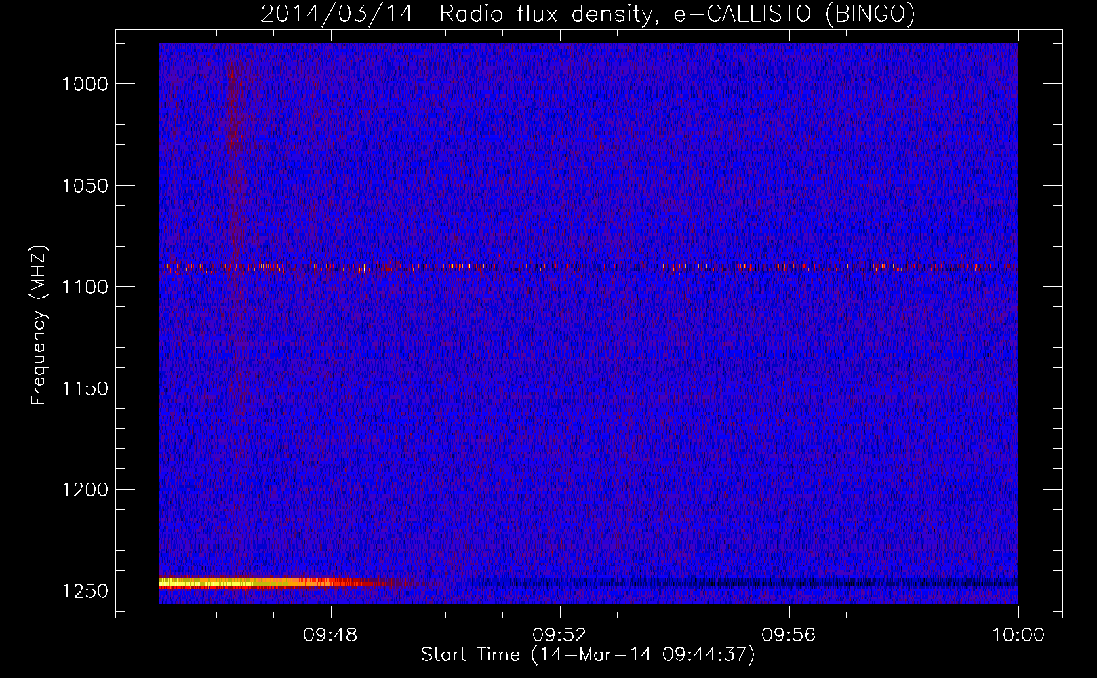The image size is (1097, 678).
Task: Click the 1100 frequency tick label
Action: pos(85,287)
